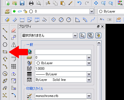Click the layer 0 white color circle

pyautogui.click(x=31, y=11)
